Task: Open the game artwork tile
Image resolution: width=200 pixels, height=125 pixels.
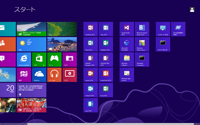Action: pos(8,105)
